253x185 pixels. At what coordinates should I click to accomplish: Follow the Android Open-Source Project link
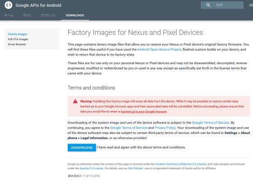159,50
